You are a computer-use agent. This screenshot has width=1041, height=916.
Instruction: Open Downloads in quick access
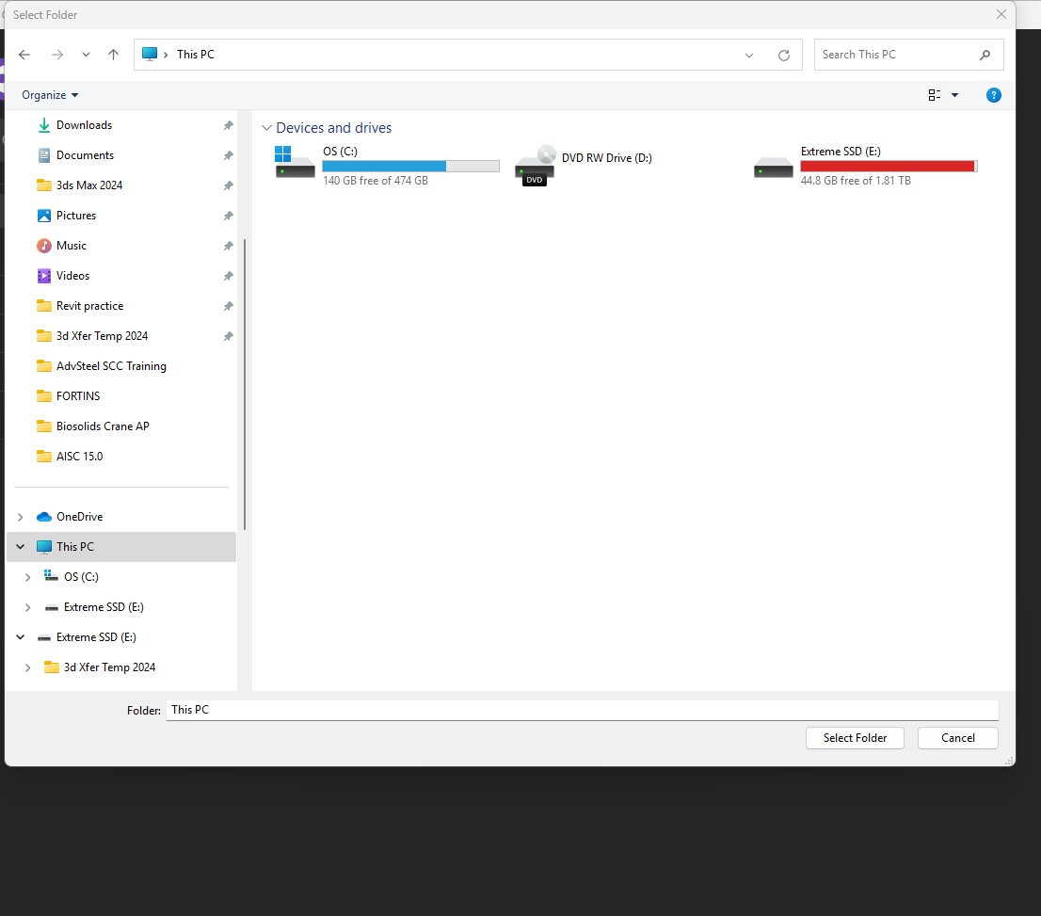point(85,125)
